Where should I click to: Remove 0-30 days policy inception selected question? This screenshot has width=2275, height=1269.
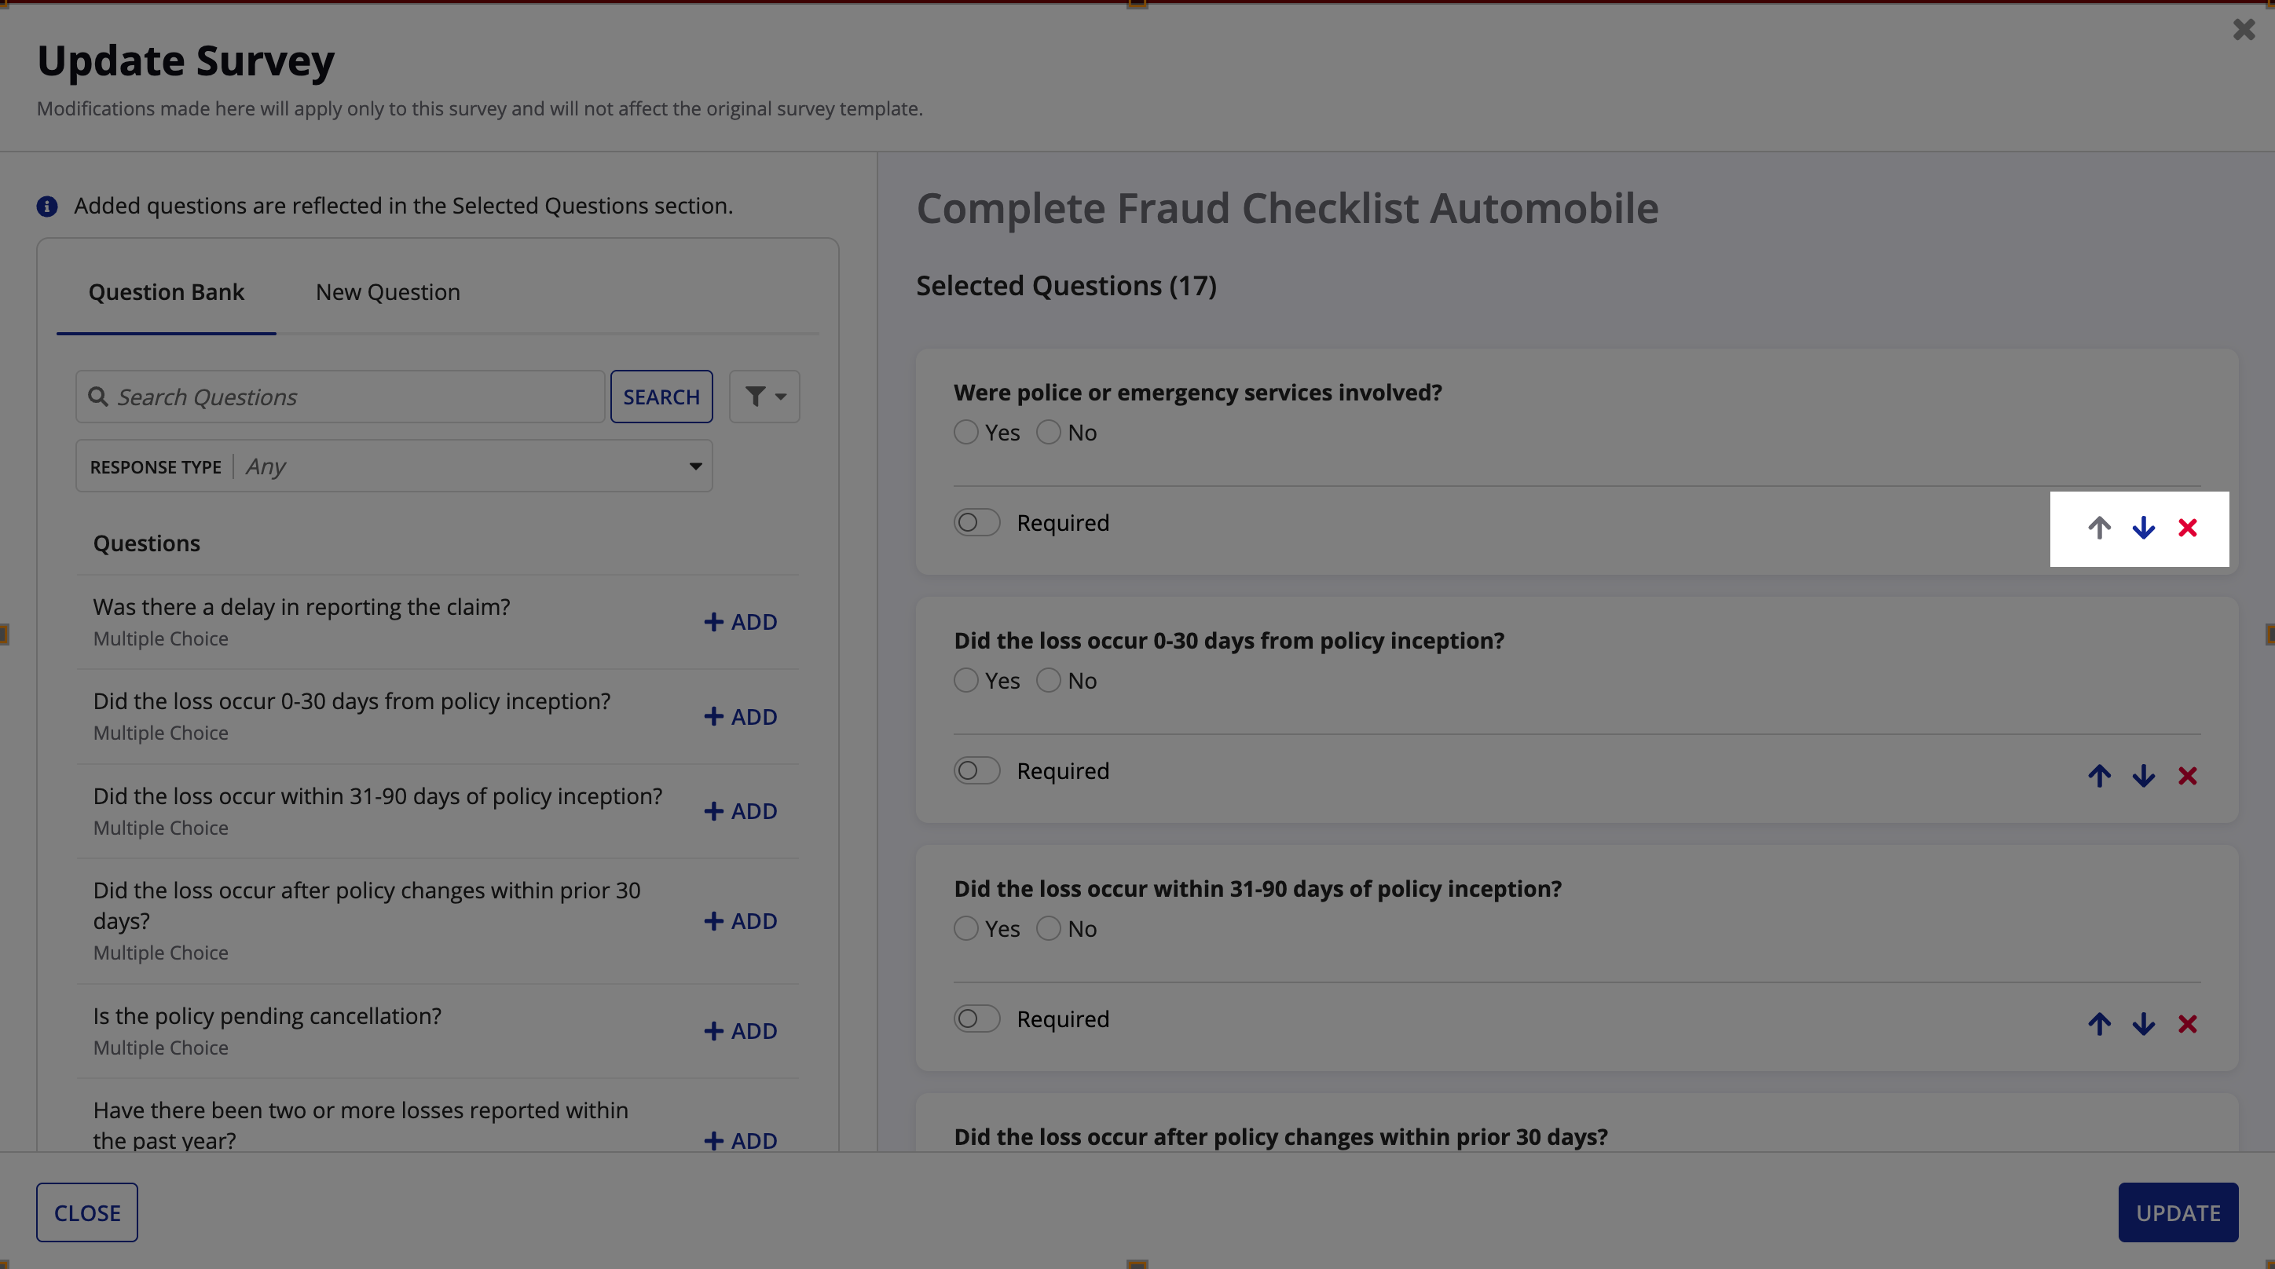point(2188,775)
